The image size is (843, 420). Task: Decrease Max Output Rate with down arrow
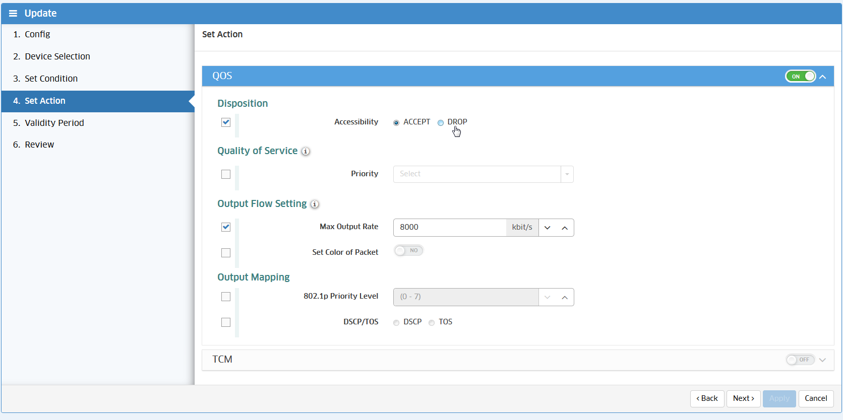(x=548, y=228)
